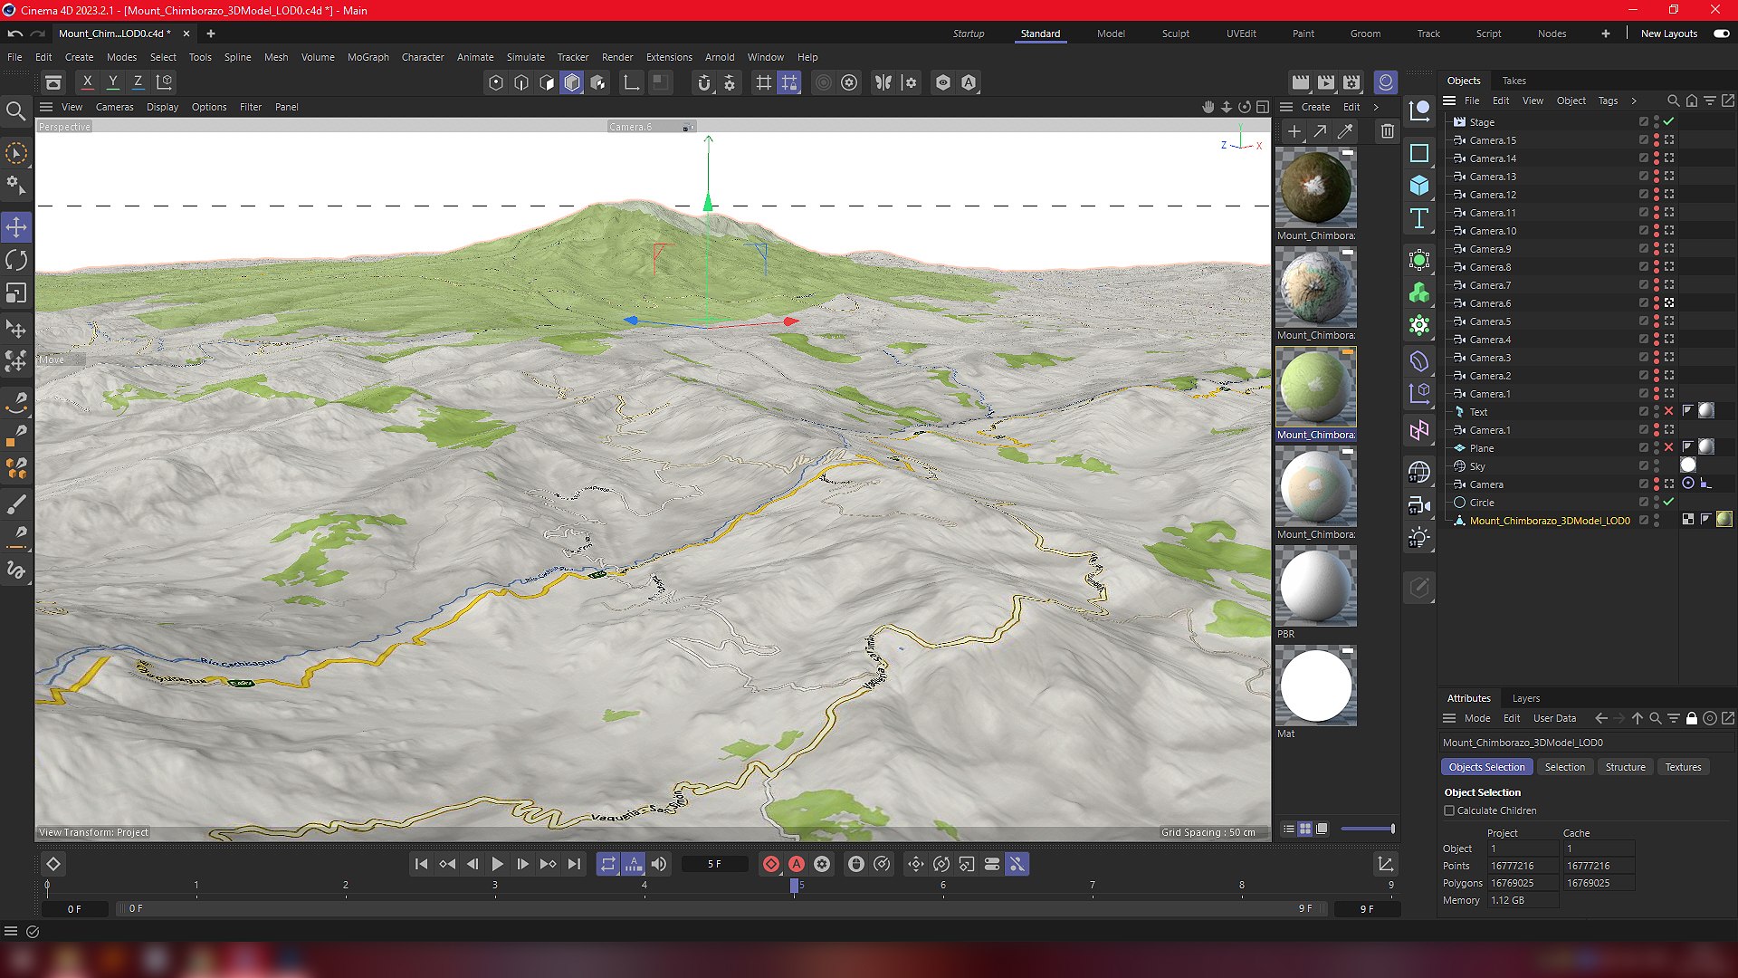Click the Textures attribute button
The image size is (1738, 978).
click(x=1683, y=767)
